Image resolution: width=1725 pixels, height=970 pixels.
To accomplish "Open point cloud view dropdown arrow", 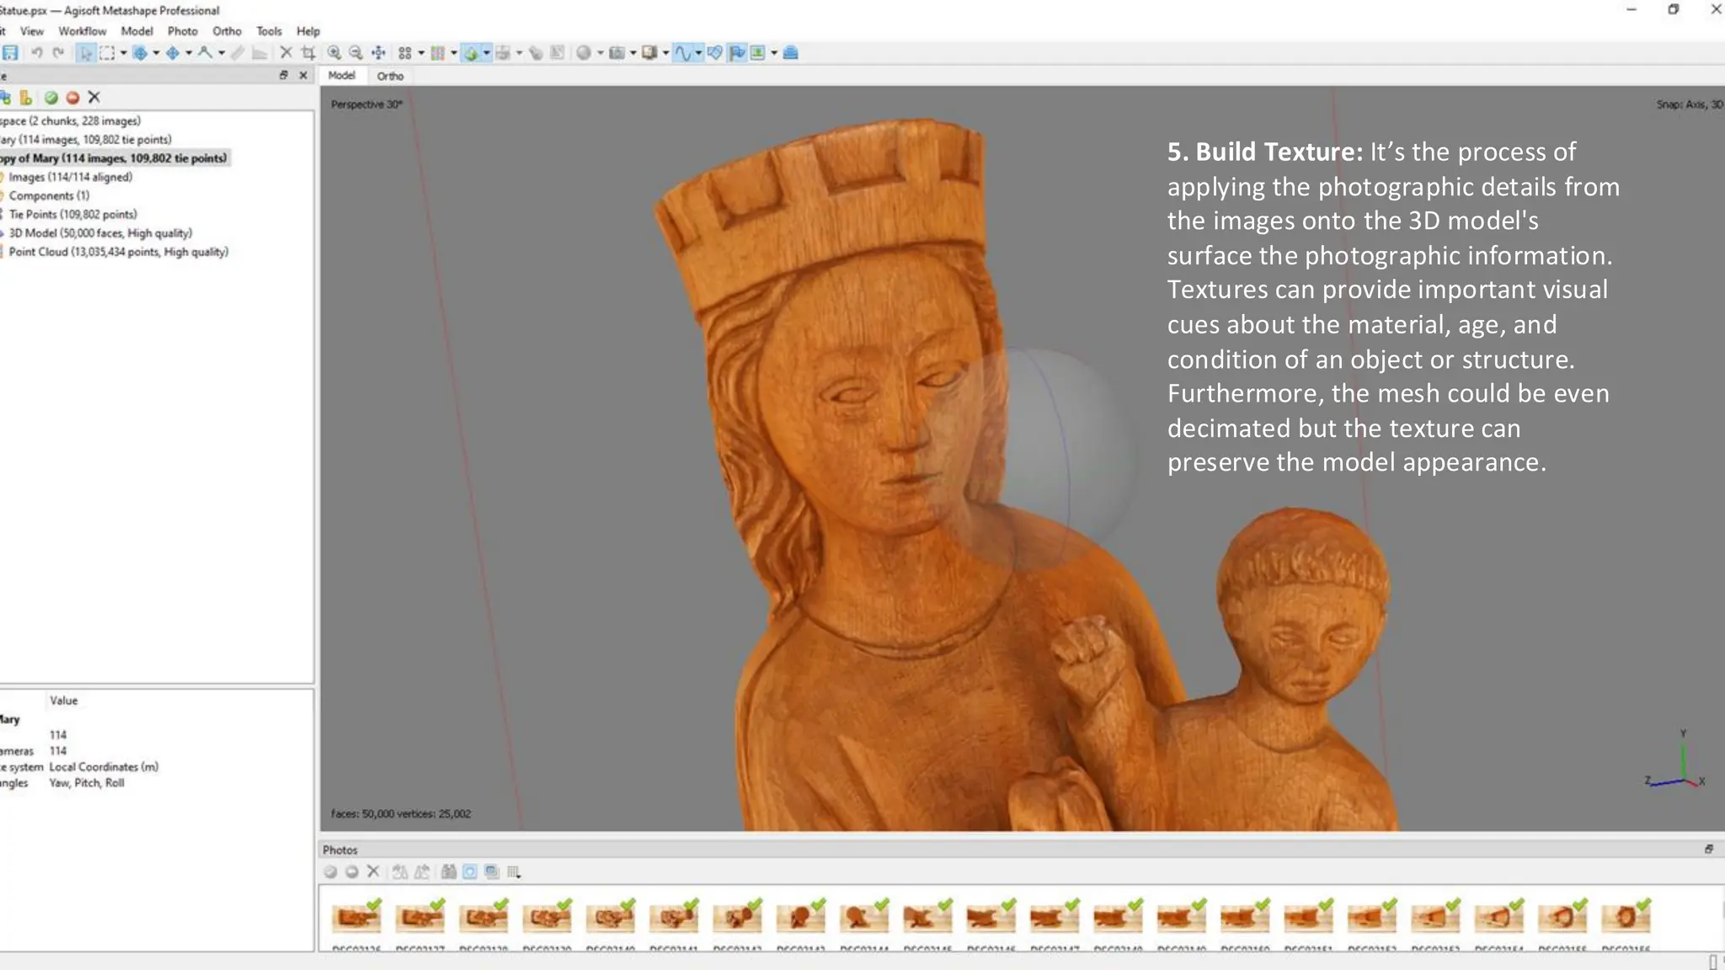I will (454, 53).
